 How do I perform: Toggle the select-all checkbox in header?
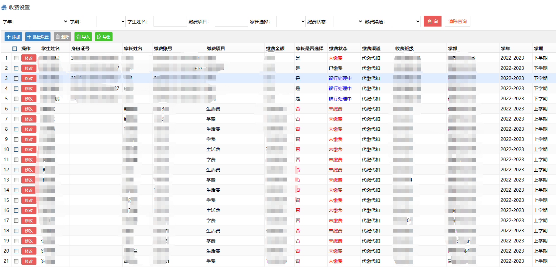pyautogui.click(x=15, y=48)
